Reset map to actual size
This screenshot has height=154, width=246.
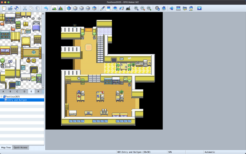pyautogui.click(x=149, y=8)
